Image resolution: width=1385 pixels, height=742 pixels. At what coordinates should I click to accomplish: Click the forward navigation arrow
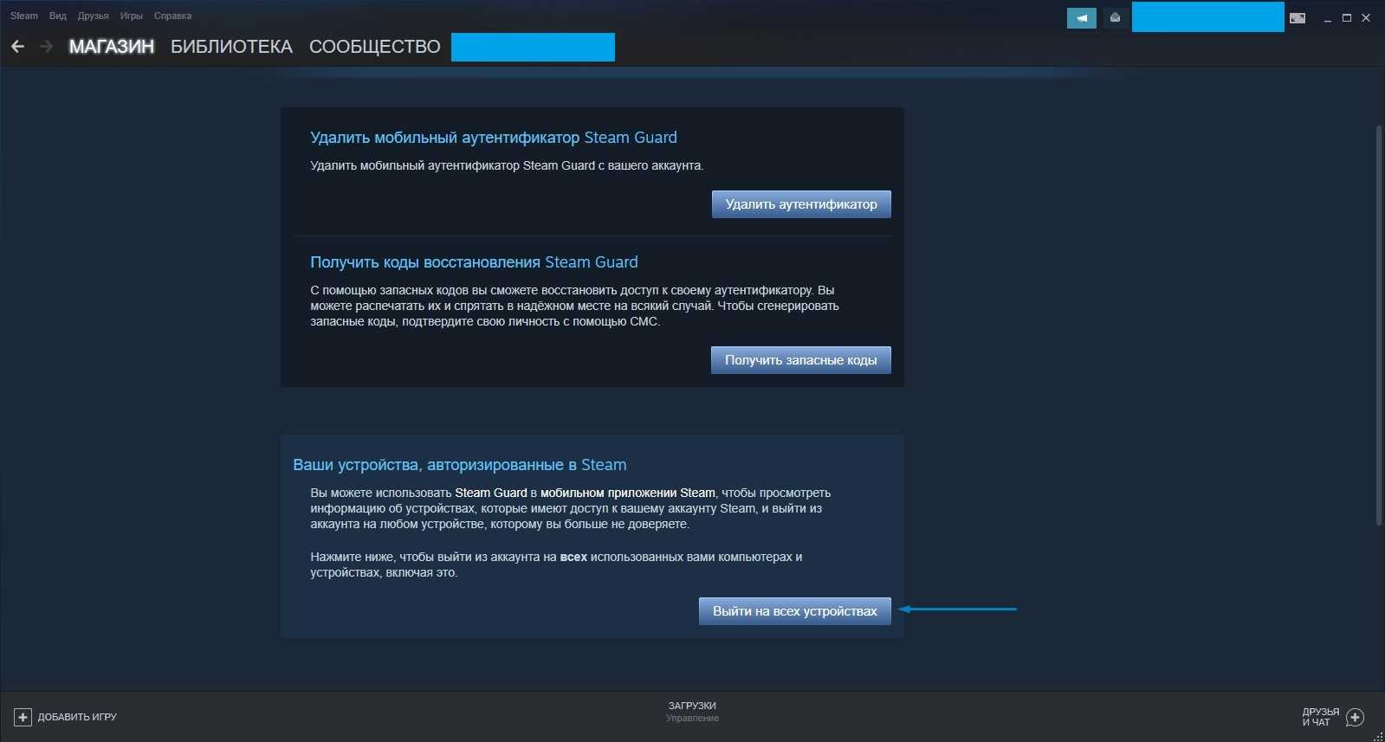point(46,47)
